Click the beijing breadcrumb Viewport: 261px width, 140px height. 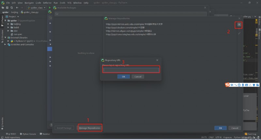pyautogui.click(x=15, y=12)
